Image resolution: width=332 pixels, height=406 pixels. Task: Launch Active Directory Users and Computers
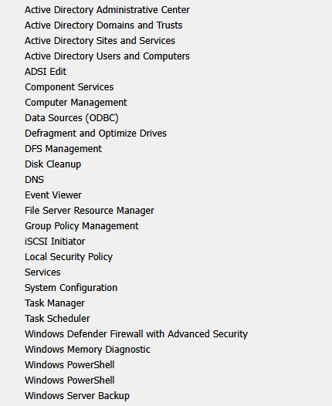(x=107, y=56)
